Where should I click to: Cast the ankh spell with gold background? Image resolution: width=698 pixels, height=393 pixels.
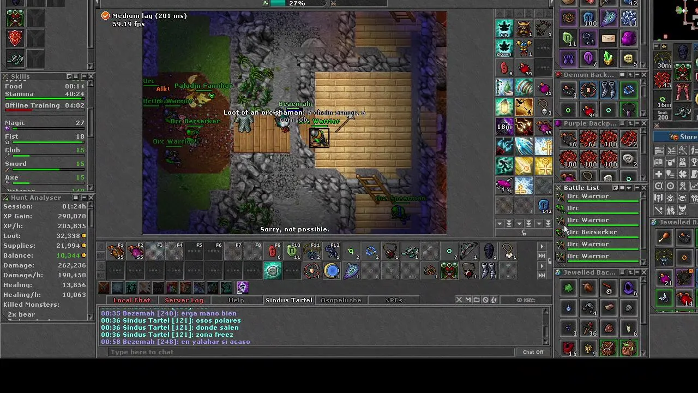(544, 165)
